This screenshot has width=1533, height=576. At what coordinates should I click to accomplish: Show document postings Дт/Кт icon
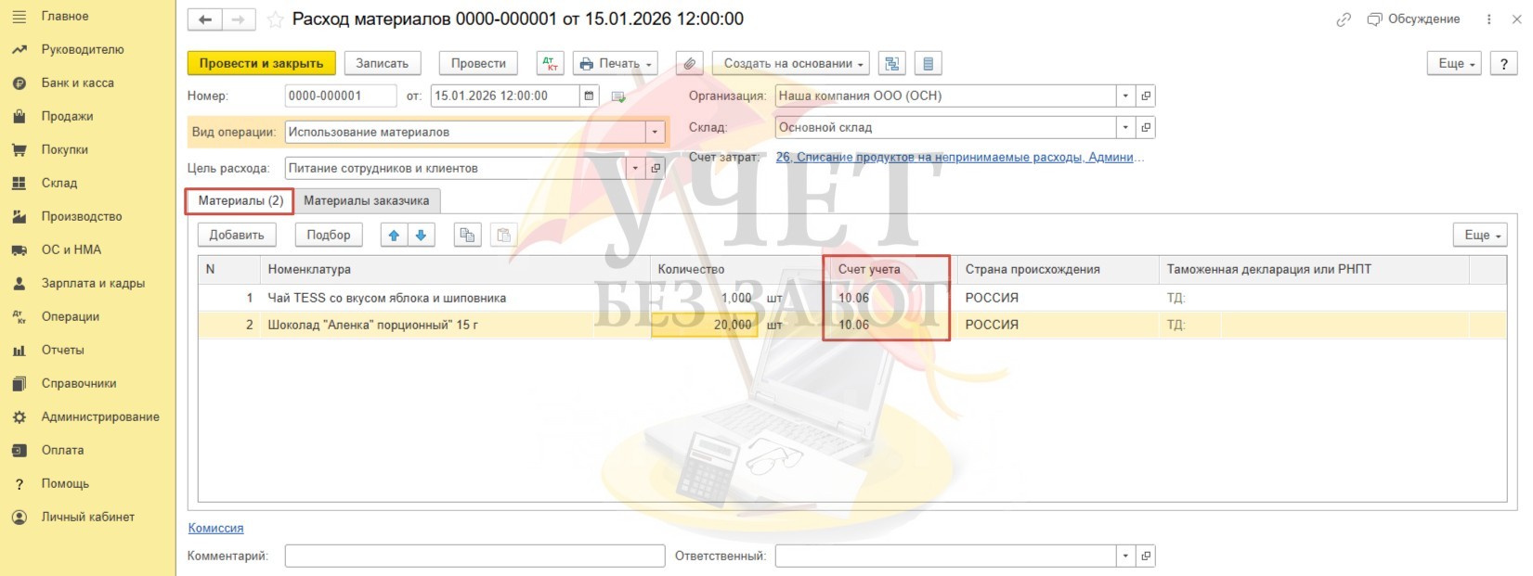click(x=551, y=63)
